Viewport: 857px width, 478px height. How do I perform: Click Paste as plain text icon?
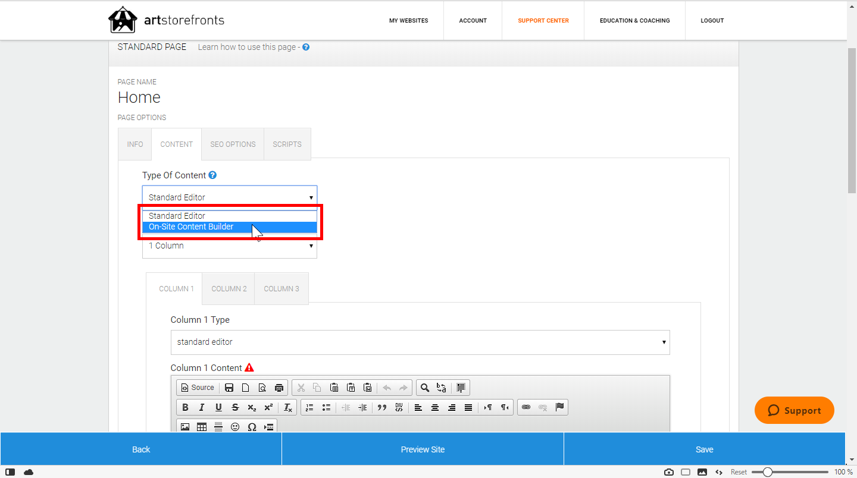[351, 388]
